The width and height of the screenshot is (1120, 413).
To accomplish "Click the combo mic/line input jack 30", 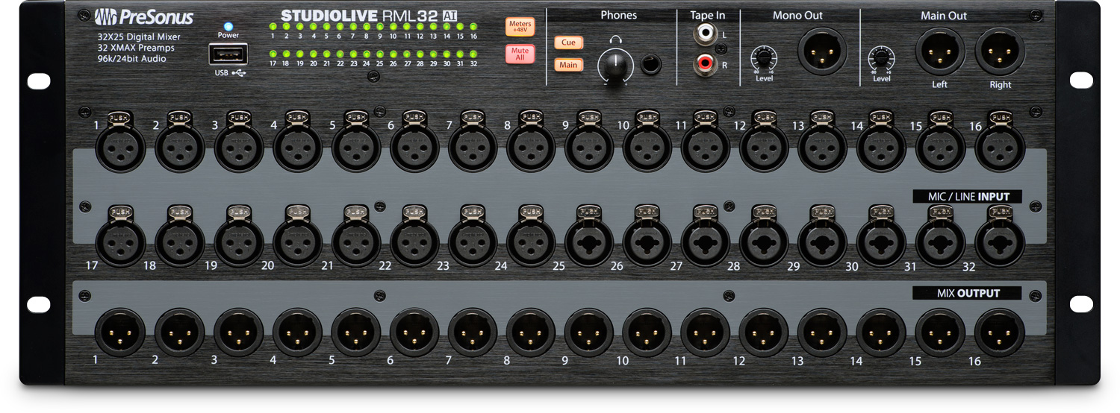I will tap(882, 242).
